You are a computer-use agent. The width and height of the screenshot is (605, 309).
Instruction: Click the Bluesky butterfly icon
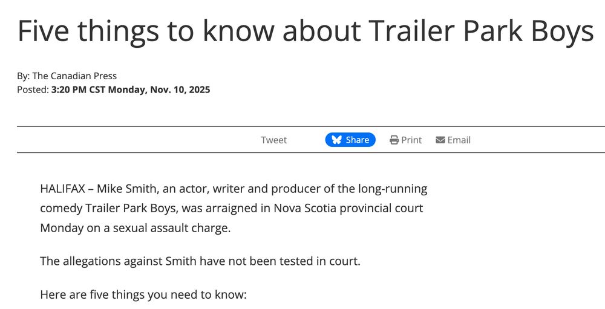tap(336, 140)
